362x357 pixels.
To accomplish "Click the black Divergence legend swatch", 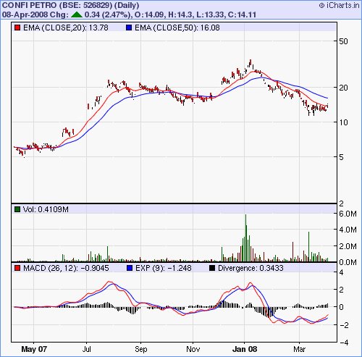I will [212, 268].
